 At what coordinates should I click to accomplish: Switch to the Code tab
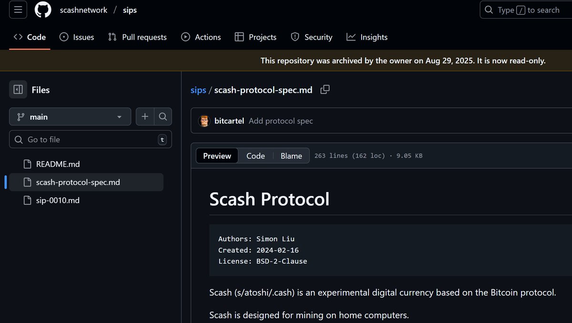point(30,37)
